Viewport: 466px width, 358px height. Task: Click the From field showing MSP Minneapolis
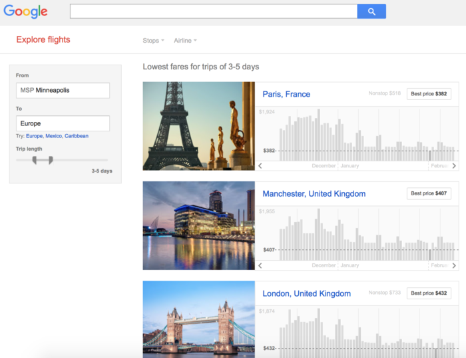pos(63,91)
